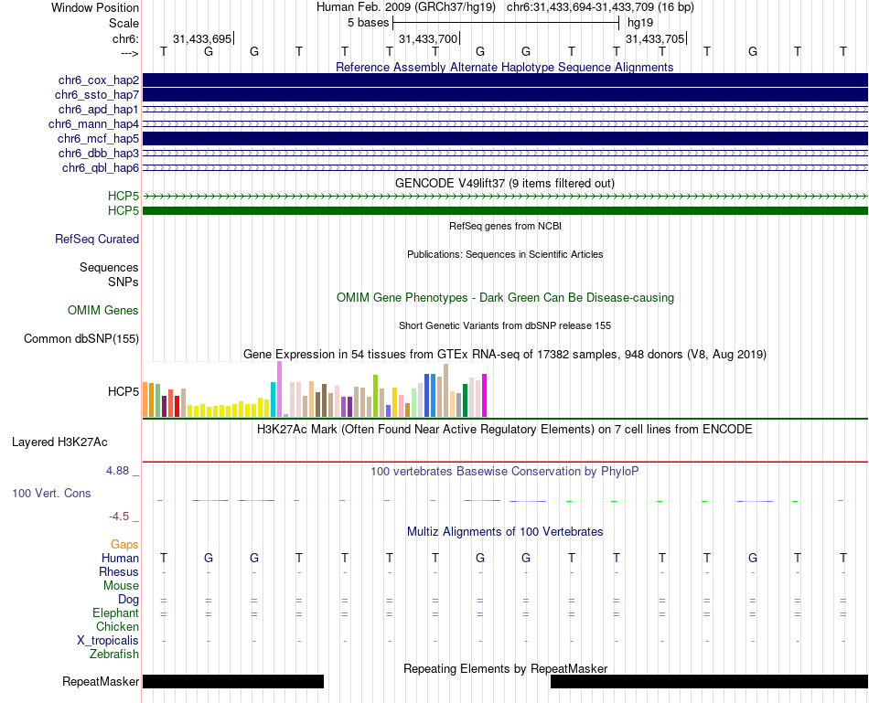
Task: Click the sequence direction arrow label
Action: tap(129, 53)
